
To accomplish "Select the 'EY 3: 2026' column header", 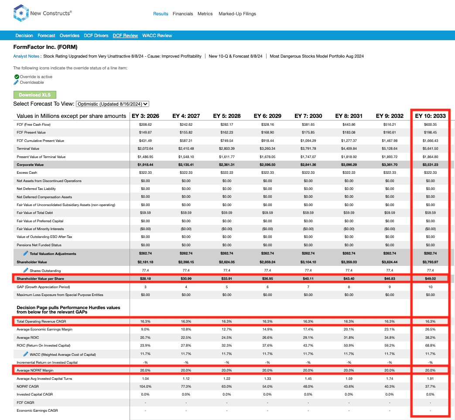I will 145,116.
